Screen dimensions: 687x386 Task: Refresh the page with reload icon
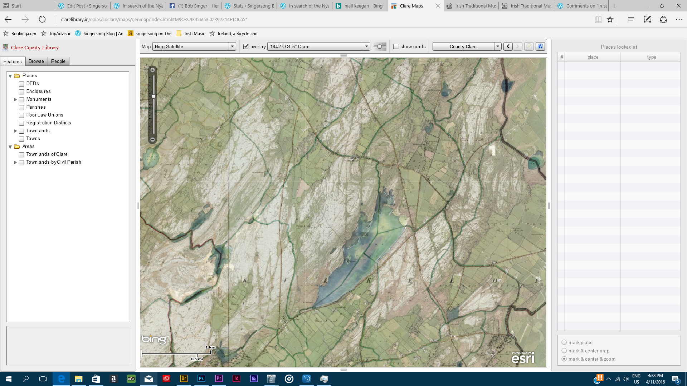point(42,20)
